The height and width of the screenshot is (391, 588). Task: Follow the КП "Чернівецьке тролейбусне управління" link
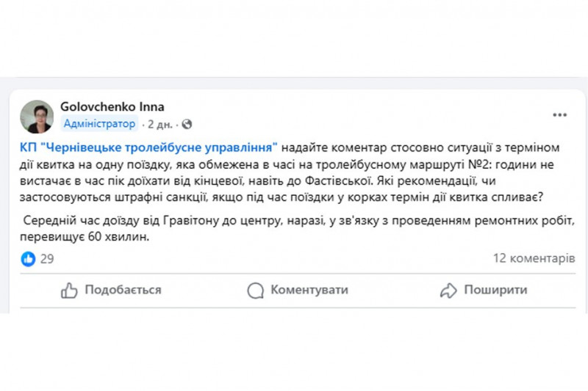pos(148,146)
